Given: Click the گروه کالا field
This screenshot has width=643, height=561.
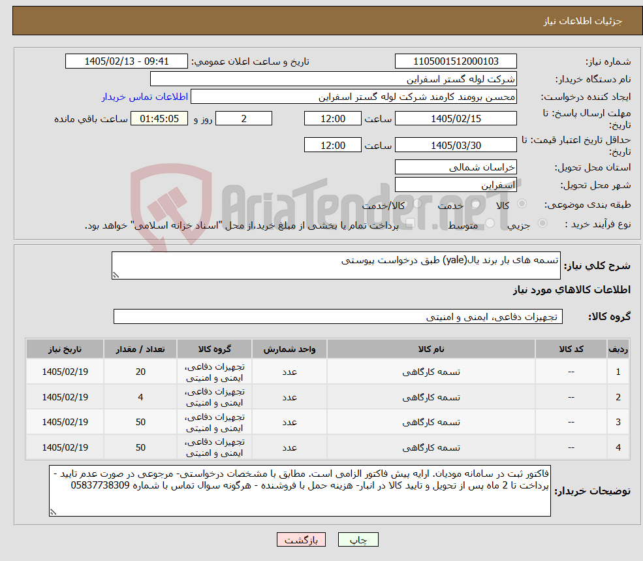Looking at the screenshot, I should [338, 316].
